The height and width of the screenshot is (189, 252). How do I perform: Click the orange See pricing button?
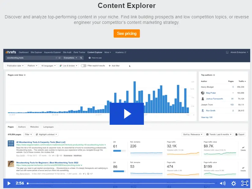pos(127,33)
